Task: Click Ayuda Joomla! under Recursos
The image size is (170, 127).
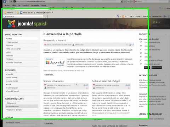Action: pyautogui.click(x=12, y=81)
